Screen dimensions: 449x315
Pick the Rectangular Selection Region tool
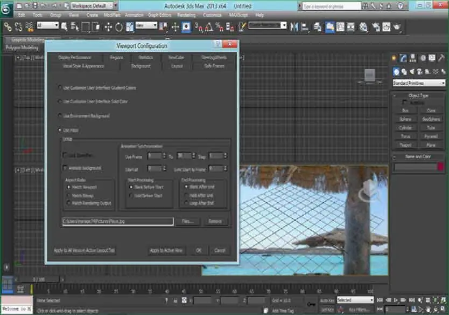point(86,27)
